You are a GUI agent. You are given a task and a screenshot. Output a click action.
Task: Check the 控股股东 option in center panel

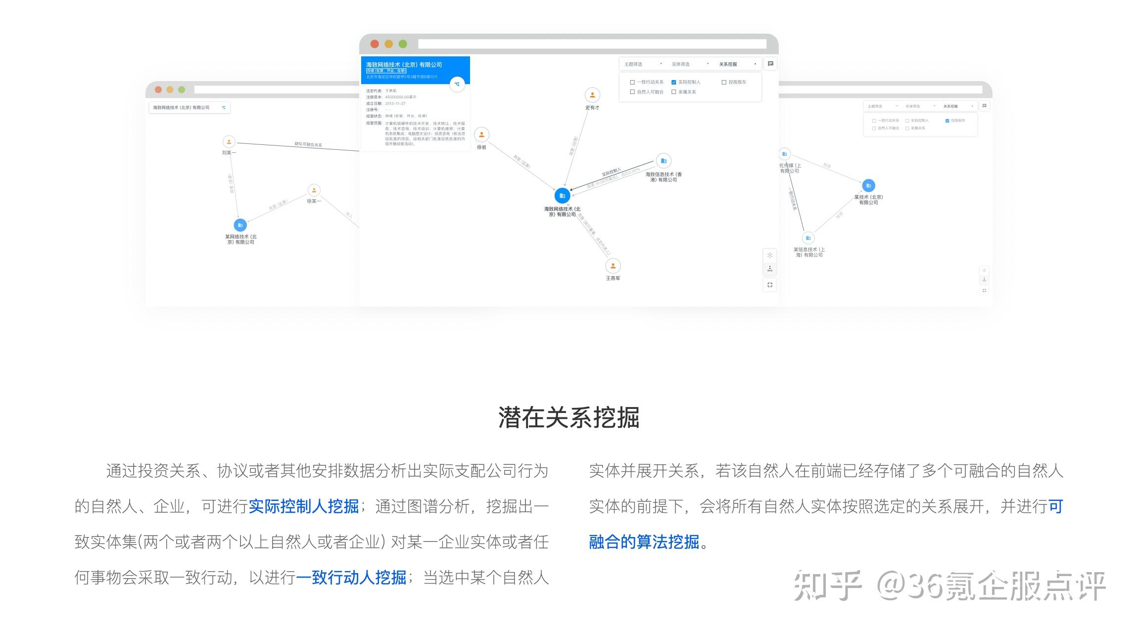(x=724, y=82)
